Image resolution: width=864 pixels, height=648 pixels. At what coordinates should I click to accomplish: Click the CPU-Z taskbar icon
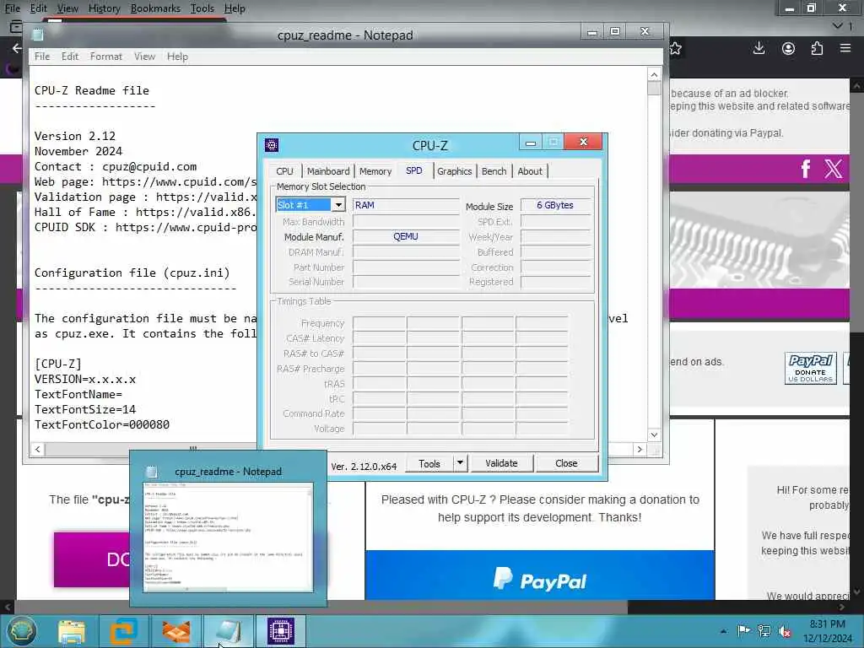(281, 631)
